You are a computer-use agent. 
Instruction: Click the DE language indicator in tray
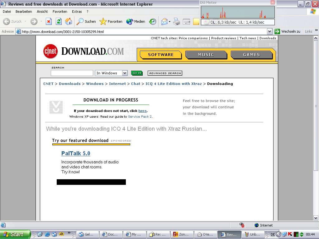click(273, 234)
